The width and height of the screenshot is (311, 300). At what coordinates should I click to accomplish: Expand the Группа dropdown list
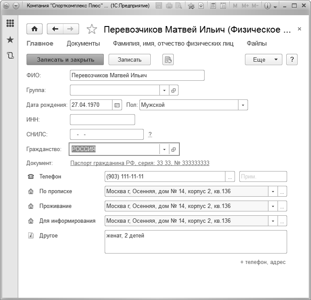[x=165, y=90]
